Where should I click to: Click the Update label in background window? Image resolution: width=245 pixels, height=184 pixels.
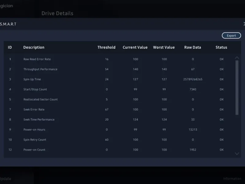tap(6, 179)
